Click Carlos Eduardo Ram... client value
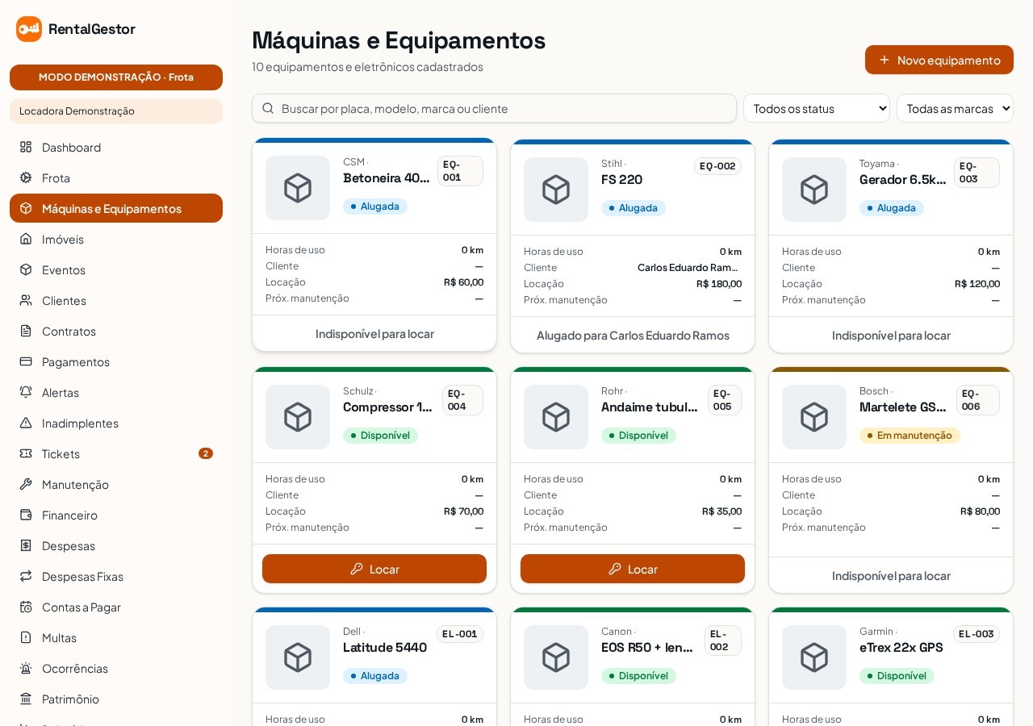The width and height of the screenshot is (1033, 726). [x=689, y=268]
